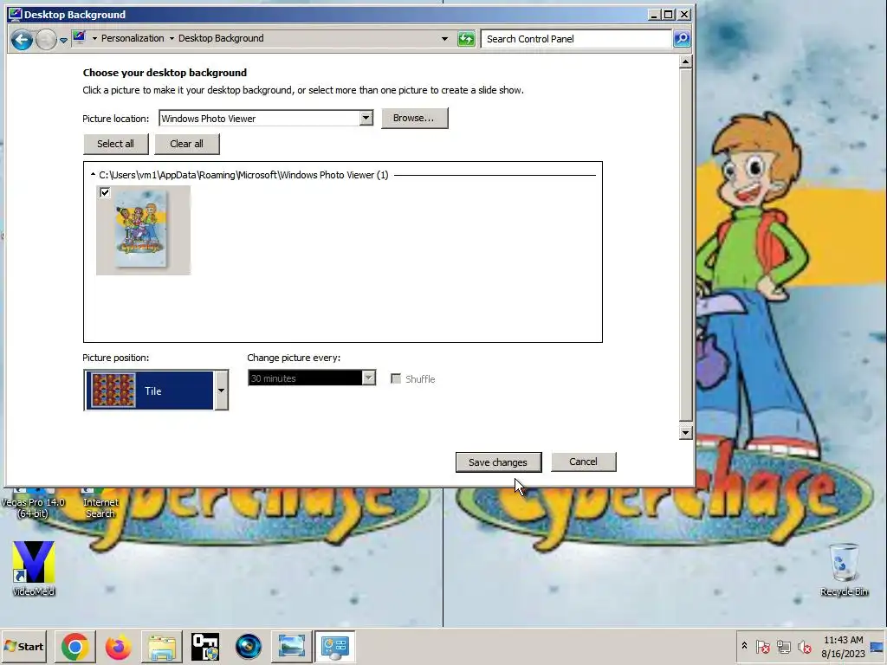Focus the Search Control Panel field
The image size is (887, 665).
[576, 39]
